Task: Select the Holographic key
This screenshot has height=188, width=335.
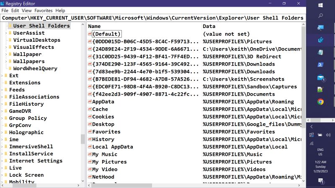Action: tap(26, 132)
